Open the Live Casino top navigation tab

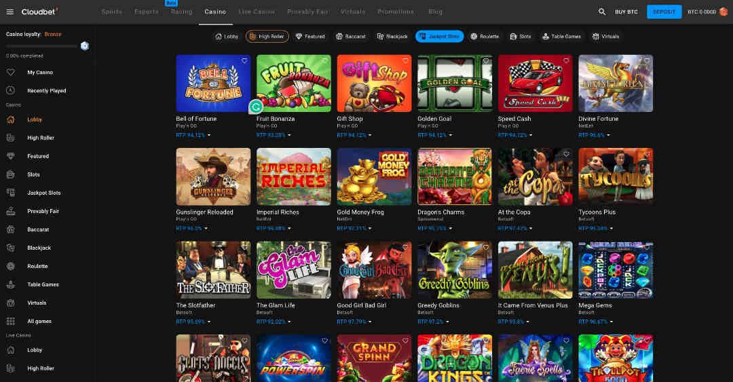click(x=257, y=12)
